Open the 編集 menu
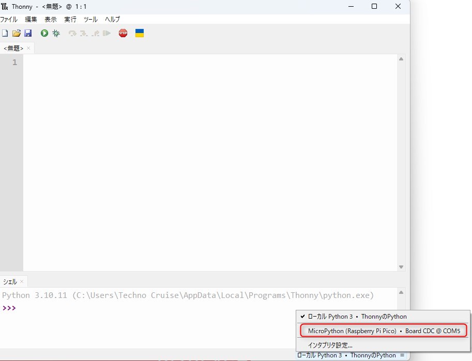 [31, 19]
